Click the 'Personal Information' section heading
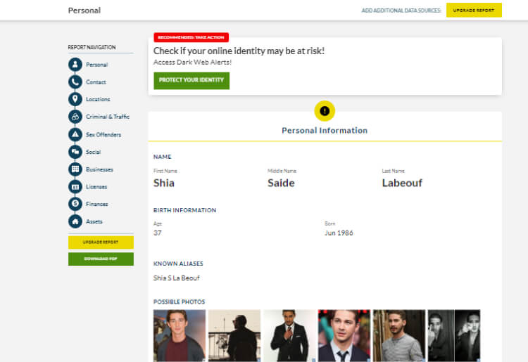The height and width of the screenshot is (362, 528). coord(325,131)
